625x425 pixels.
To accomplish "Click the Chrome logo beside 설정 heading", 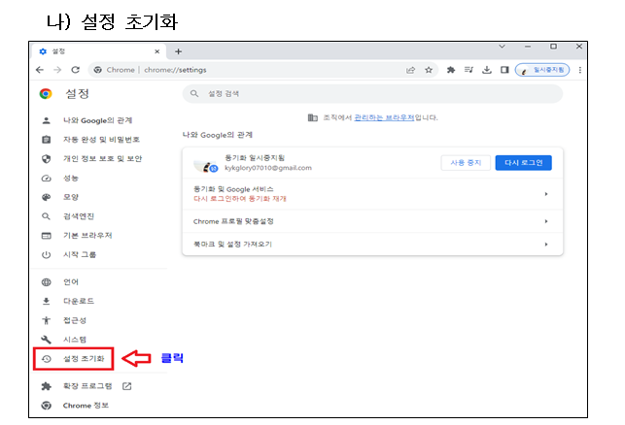I will [x=46, y=94].
